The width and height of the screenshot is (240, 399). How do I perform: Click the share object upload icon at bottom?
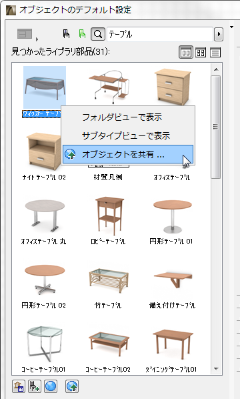click(72, 386)
